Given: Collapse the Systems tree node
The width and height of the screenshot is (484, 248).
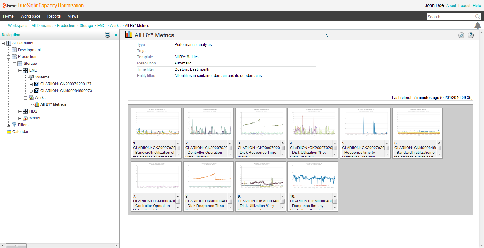Looking at the screenshot, I should pyautogui.click(x=26, y=77).
